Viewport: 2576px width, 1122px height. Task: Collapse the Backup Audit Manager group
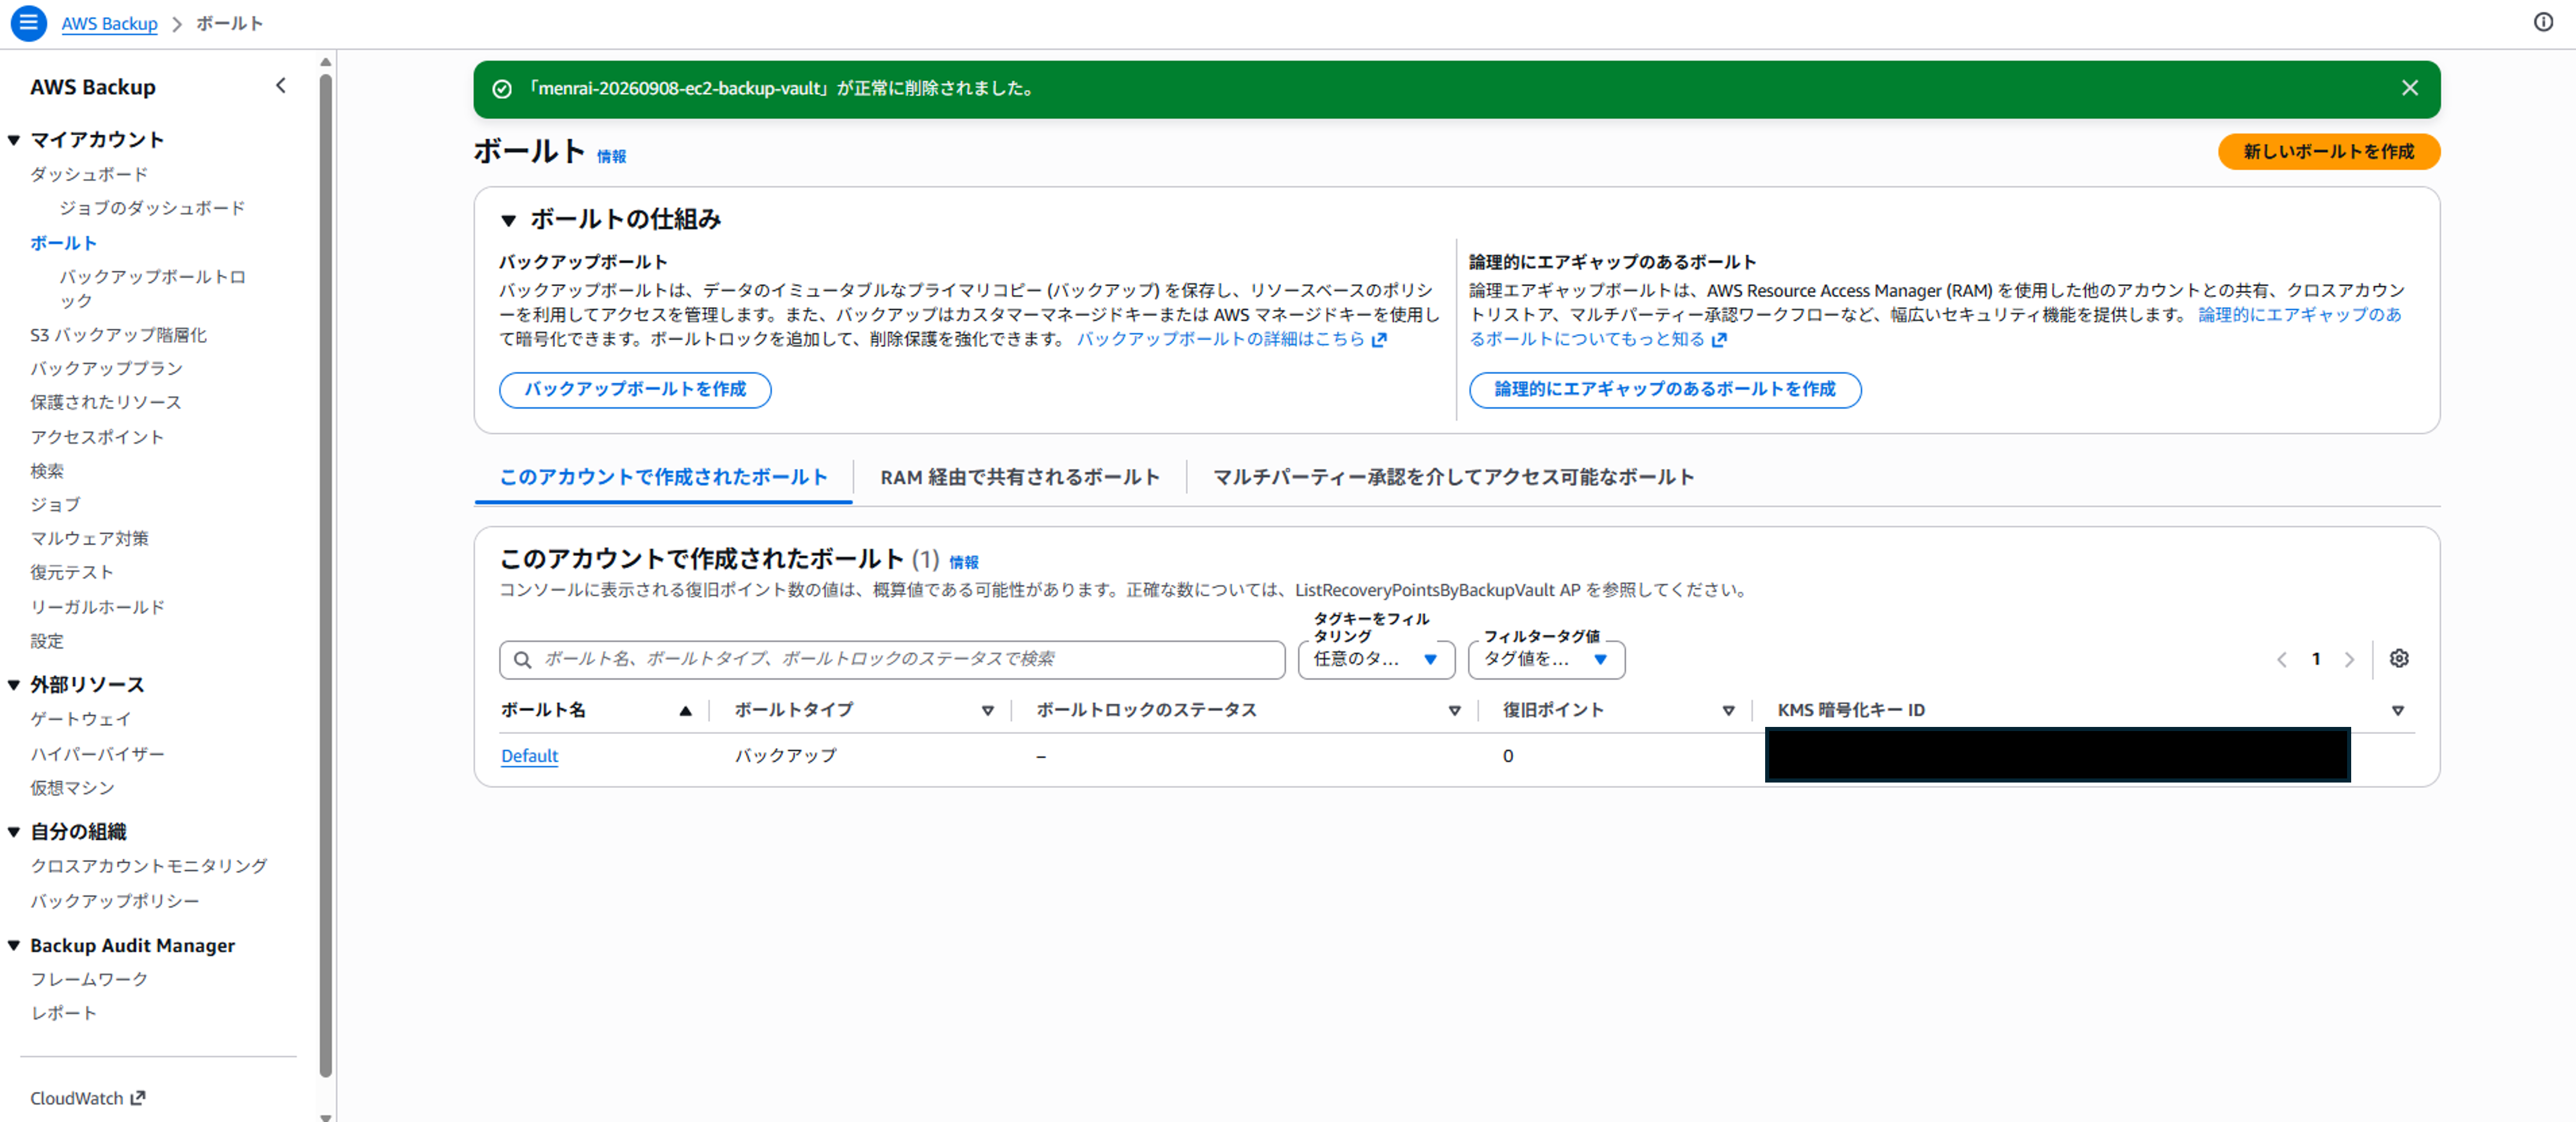(14, 945)
